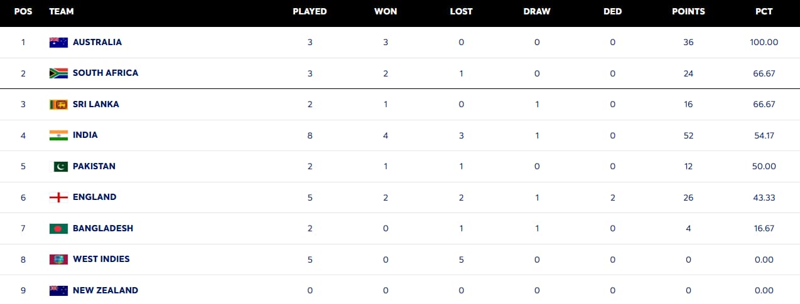Open the NEW ZEALAND team name
Image resolution: width=800 pixels, height=304 pixels.
point(105,291)
